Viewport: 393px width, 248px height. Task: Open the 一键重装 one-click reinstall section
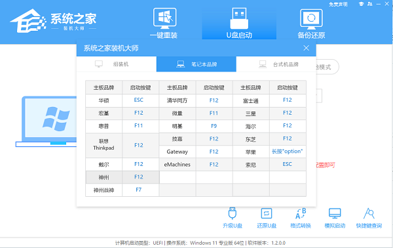[164, 24]
